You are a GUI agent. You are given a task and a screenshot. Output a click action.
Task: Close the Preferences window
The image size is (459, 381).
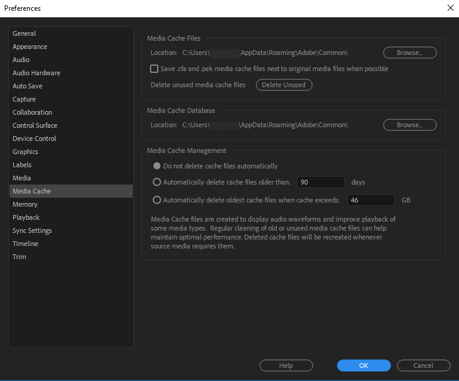pyautogui.click(x=451, y=8)
